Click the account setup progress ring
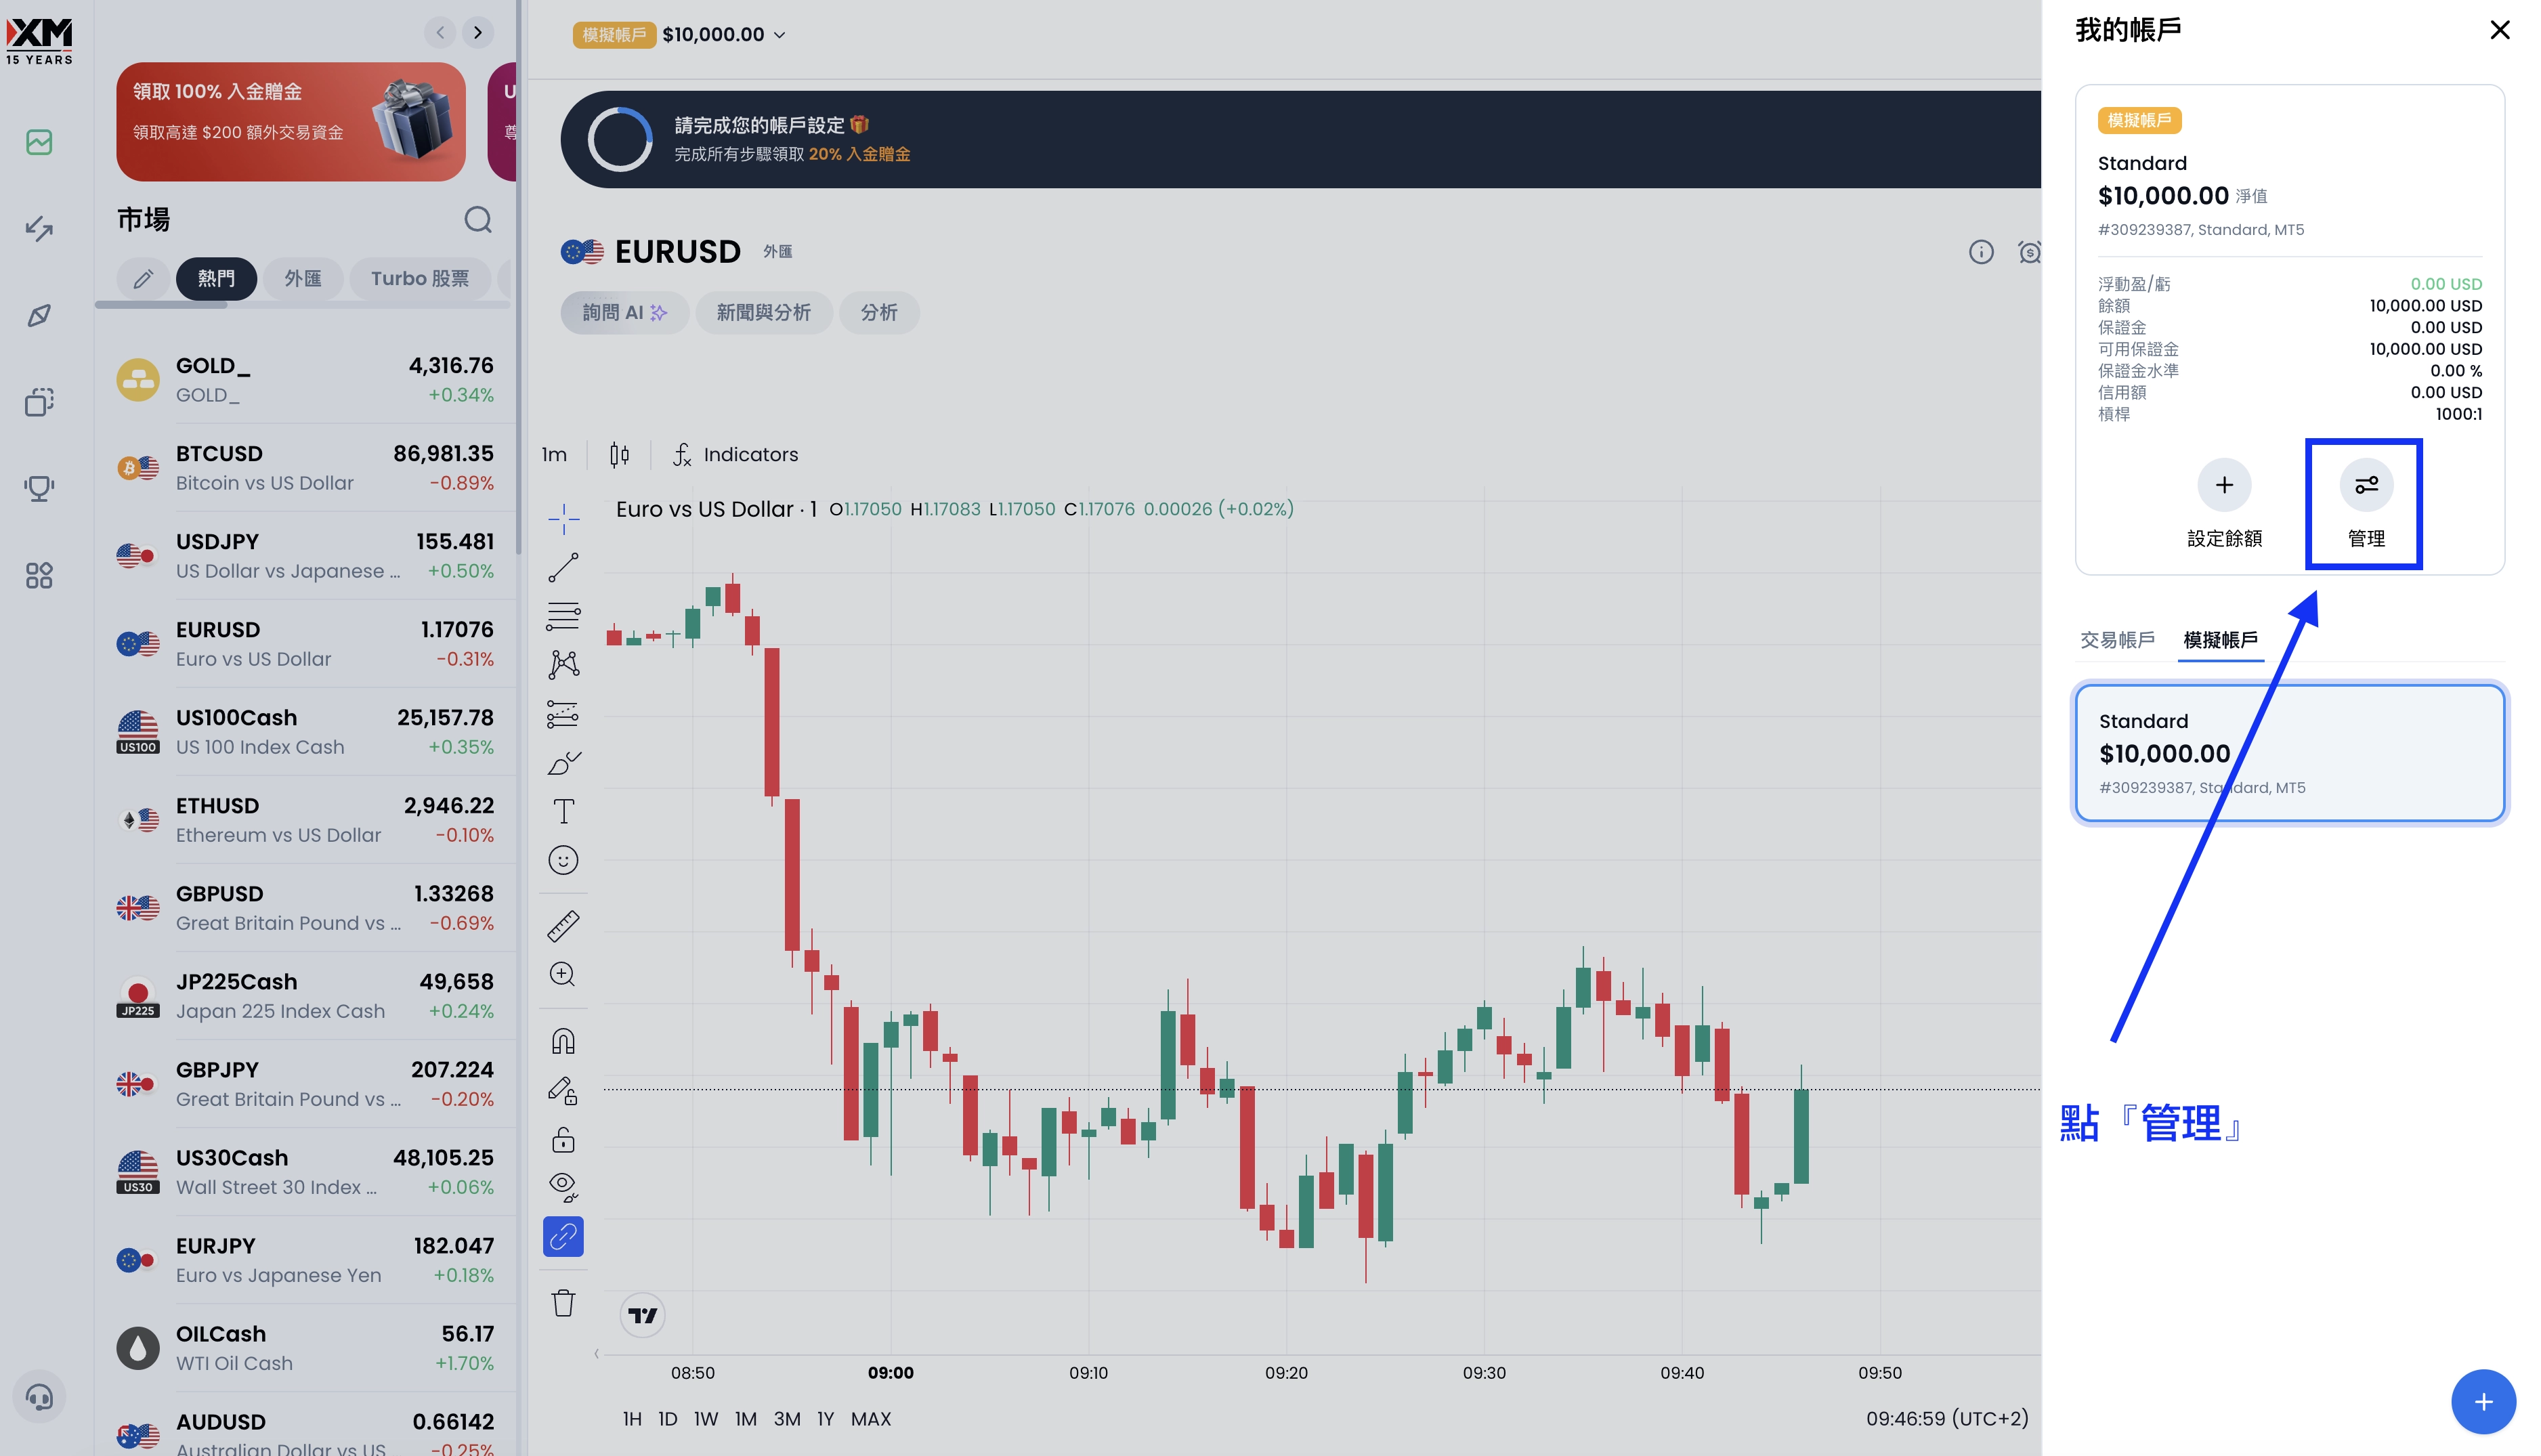This screenshot has width=2541, height=1456. [x=619, y=139]
